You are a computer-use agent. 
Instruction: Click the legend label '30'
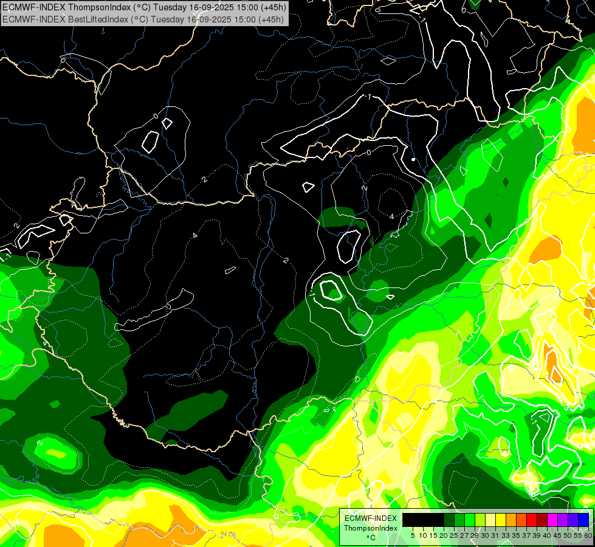coord(485,535)
